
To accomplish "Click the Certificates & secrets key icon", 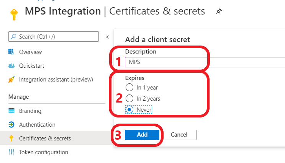I will [x=11, y=139].
